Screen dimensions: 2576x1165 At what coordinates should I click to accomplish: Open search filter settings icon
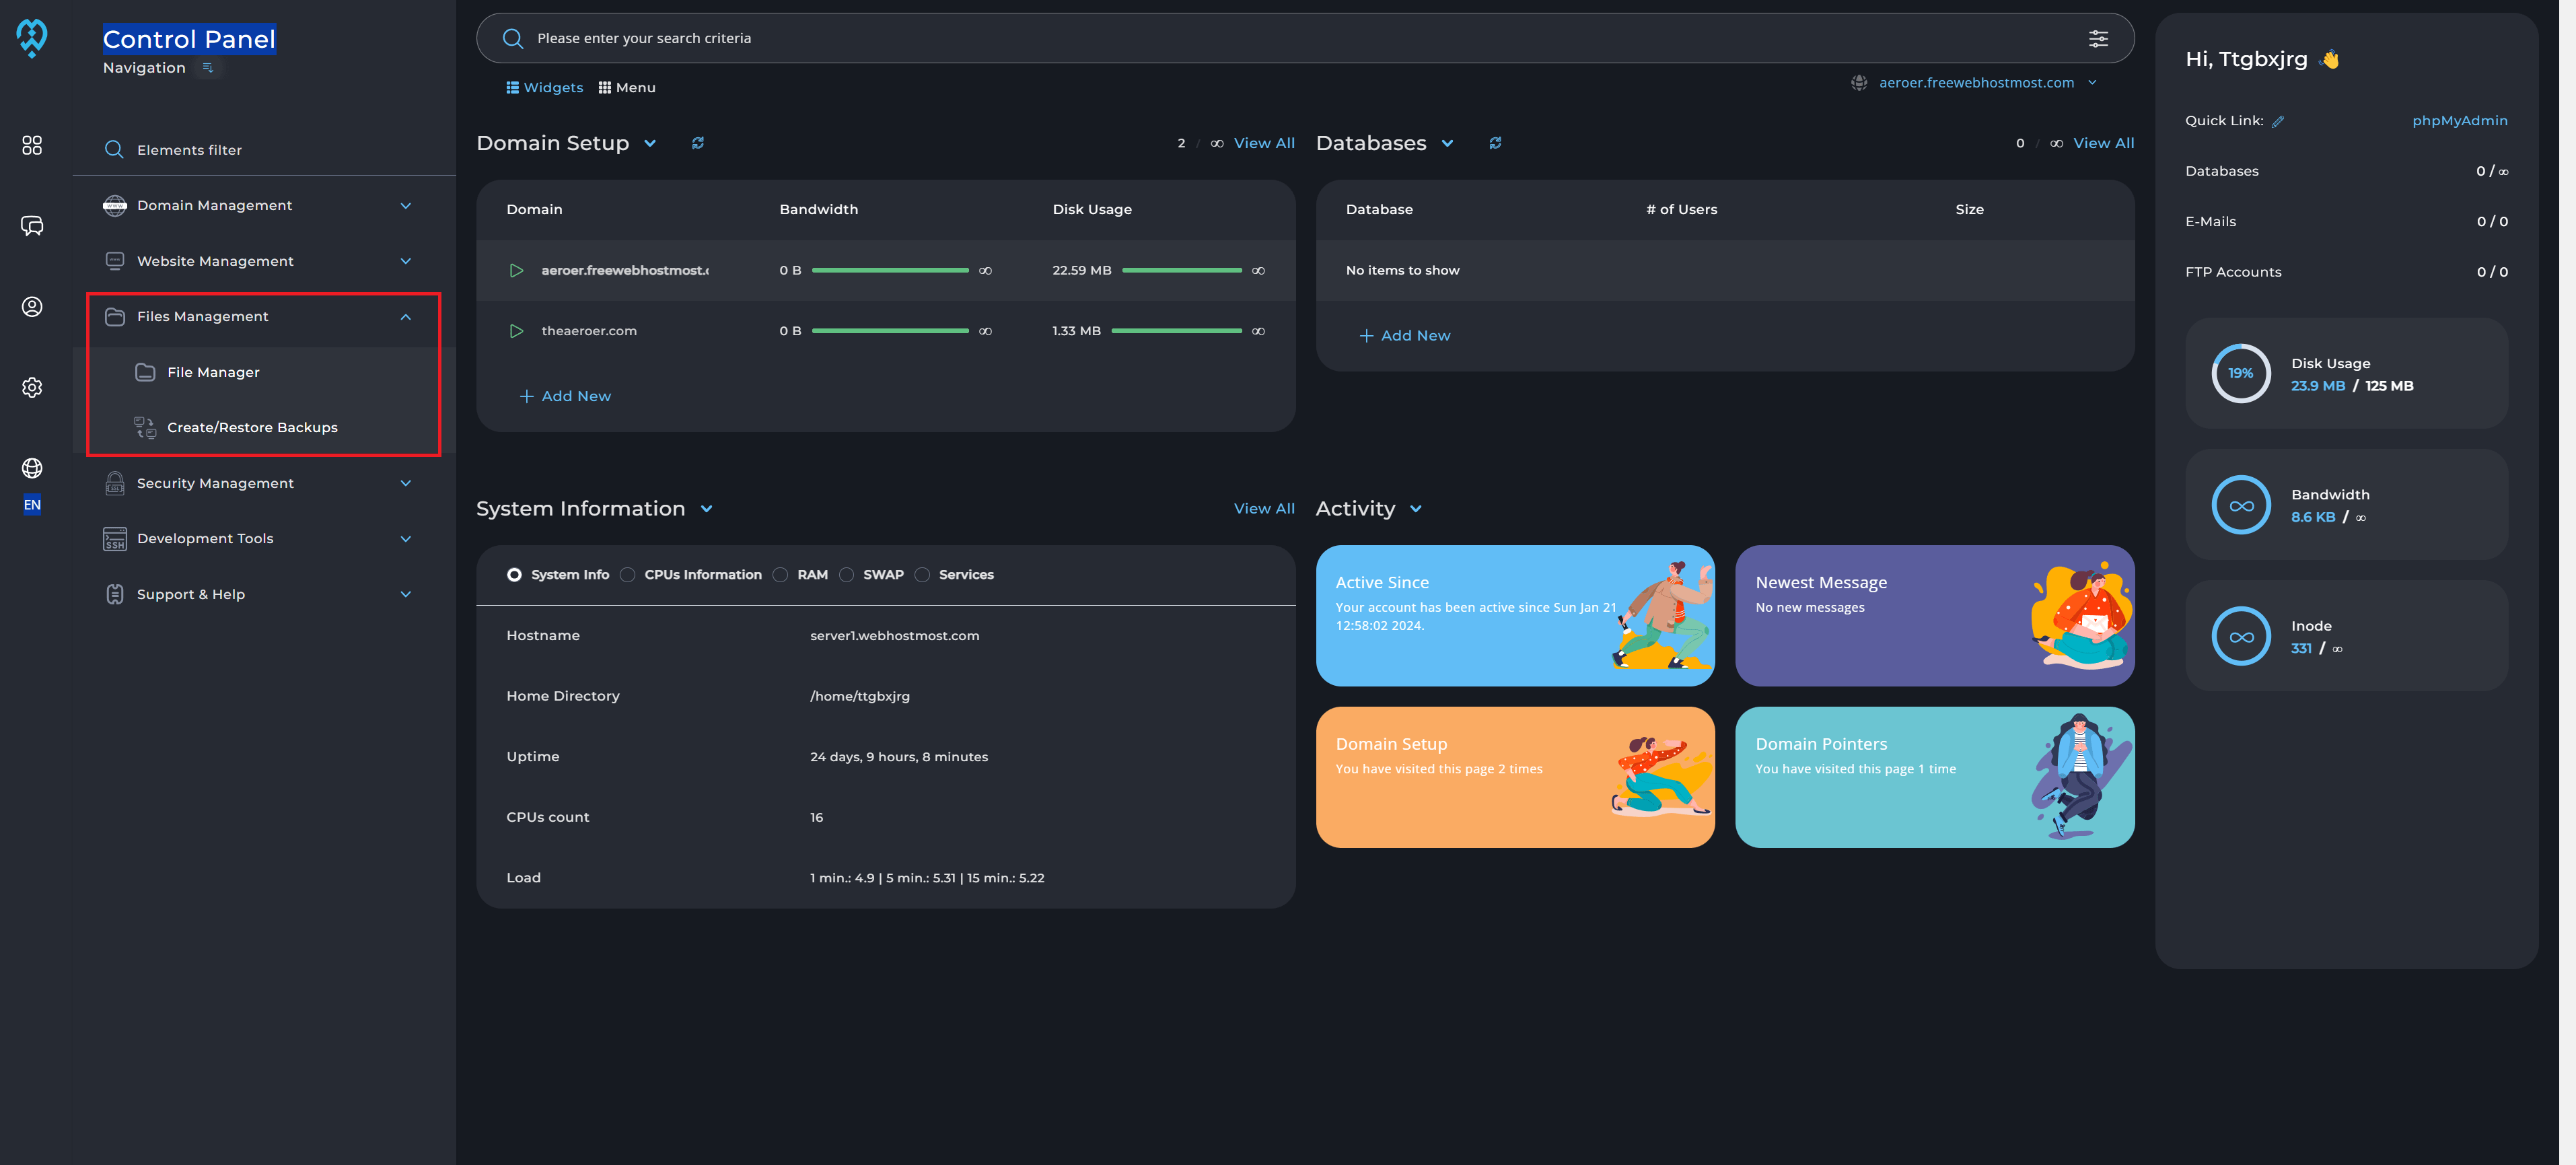tap(2098, 38)
